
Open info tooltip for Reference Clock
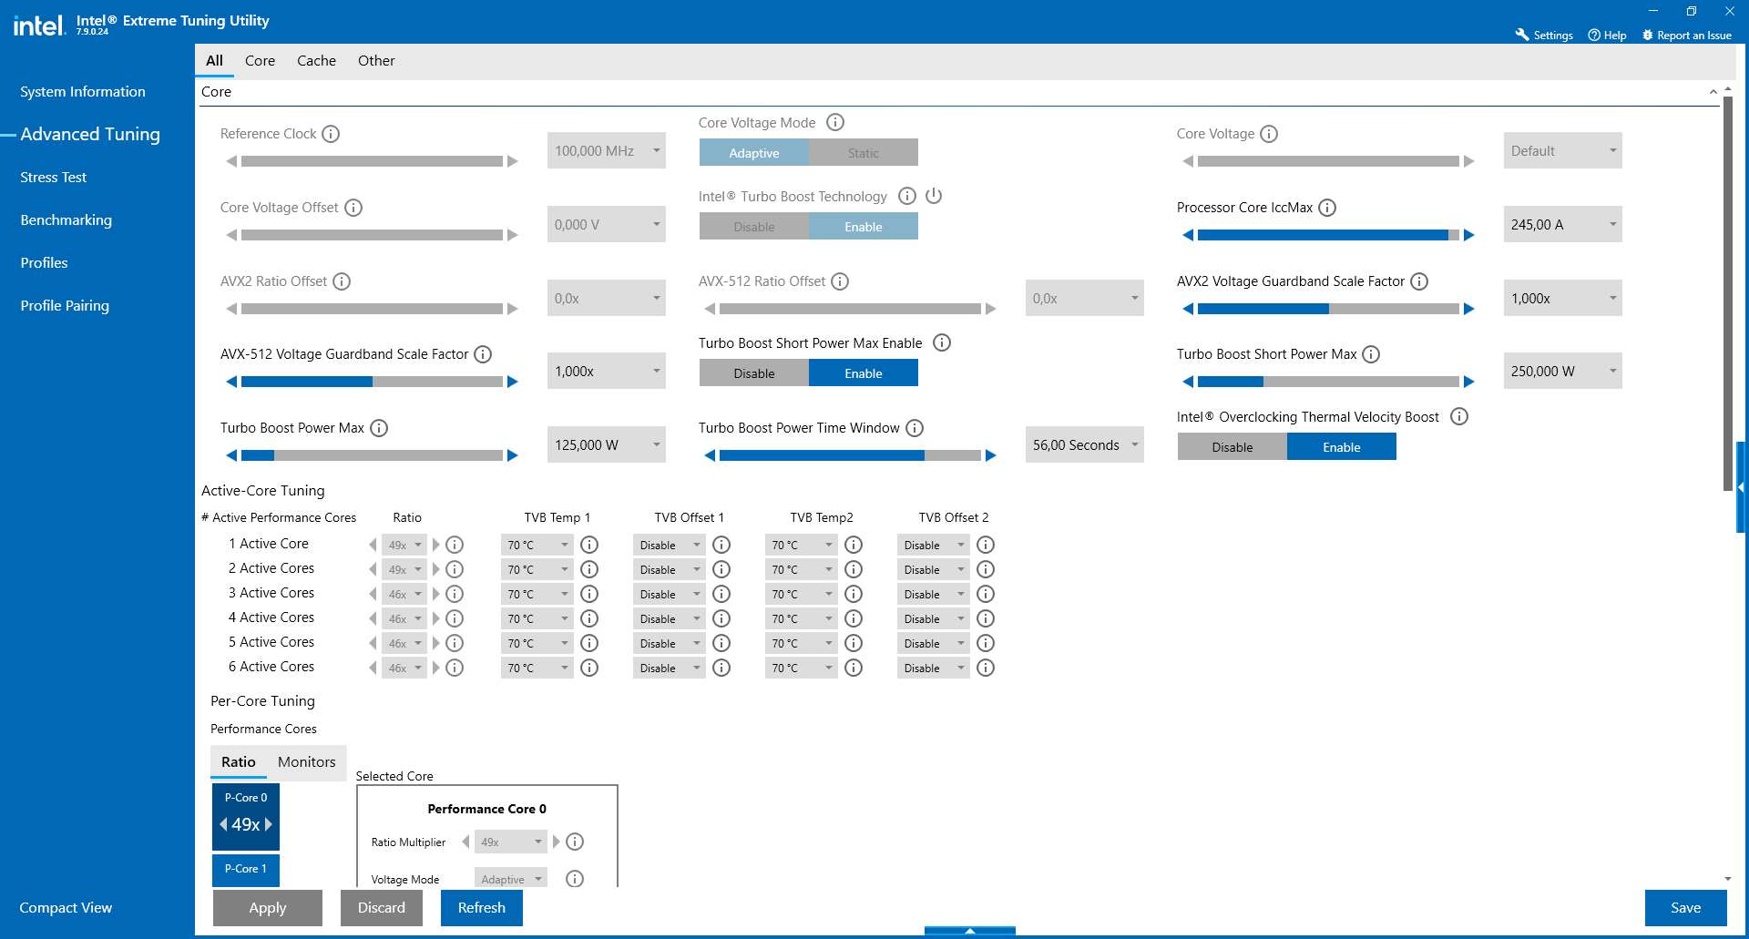[330, 133]
